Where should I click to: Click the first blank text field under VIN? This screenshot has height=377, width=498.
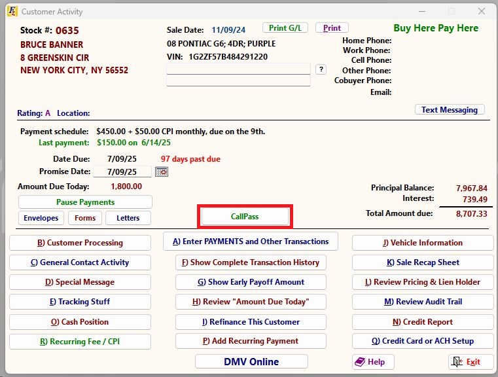click(238, 69)
